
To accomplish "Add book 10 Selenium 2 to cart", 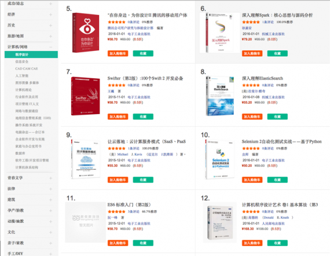I will coord(252,180).
